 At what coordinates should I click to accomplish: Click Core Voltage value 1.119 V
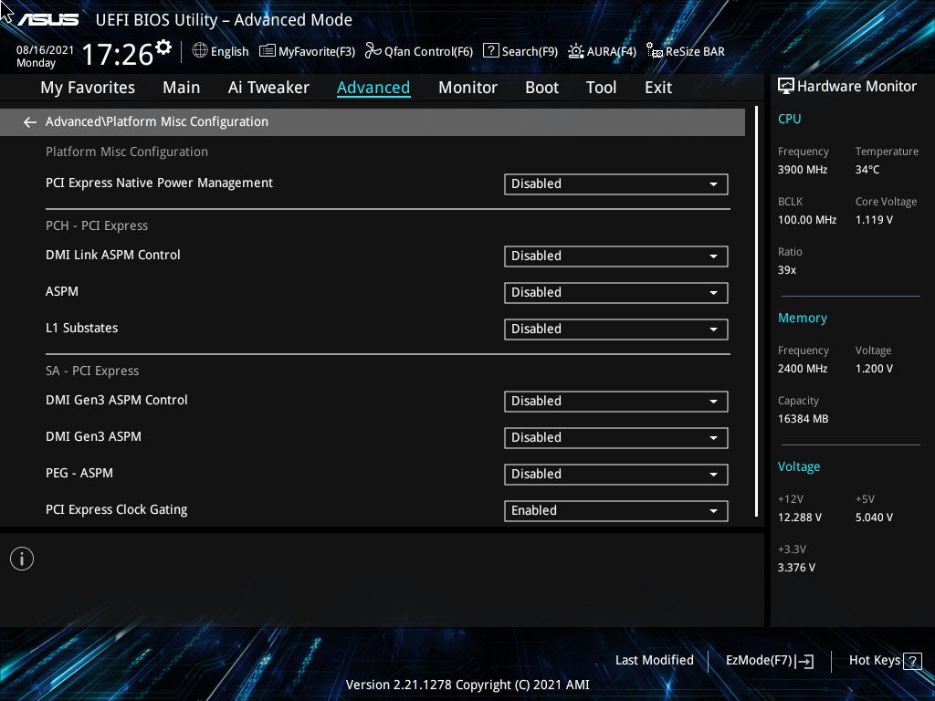pyautogui.click(x=874, y=220)
